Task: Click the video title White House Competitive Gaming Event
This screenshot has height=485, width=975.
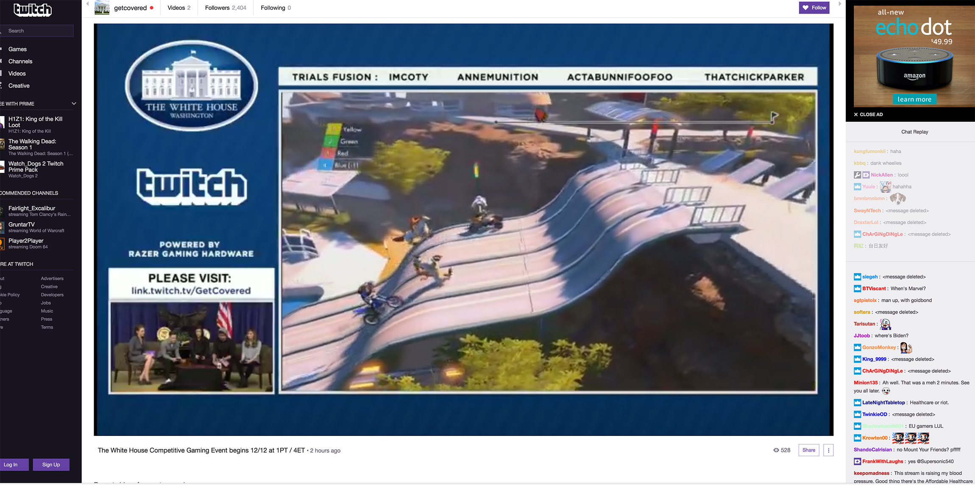Action: coord(201,450)
